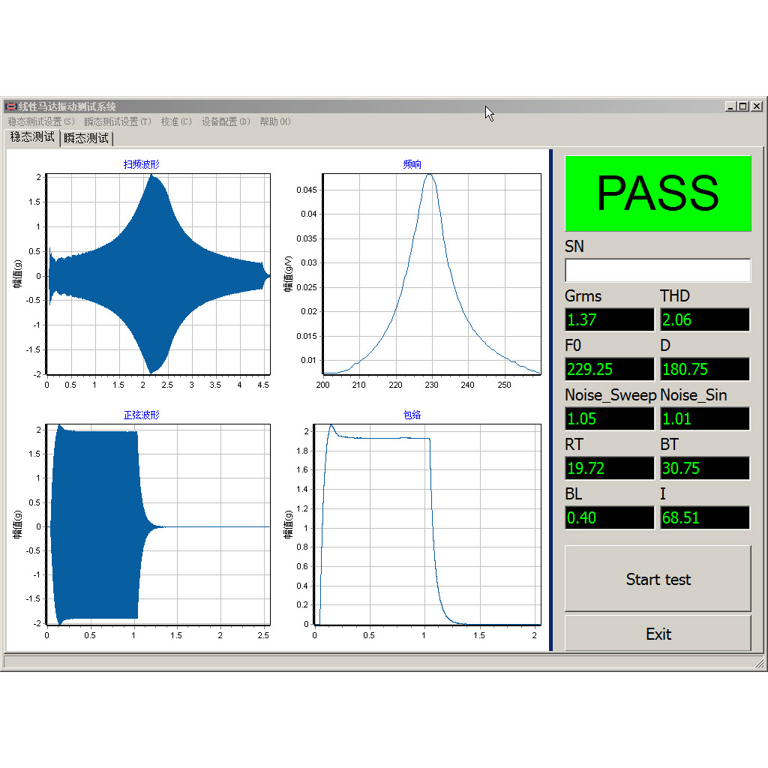Click the SN input field
Image resolution: width=768 pixels, height=768 pixels.
(x=658, y=270)
